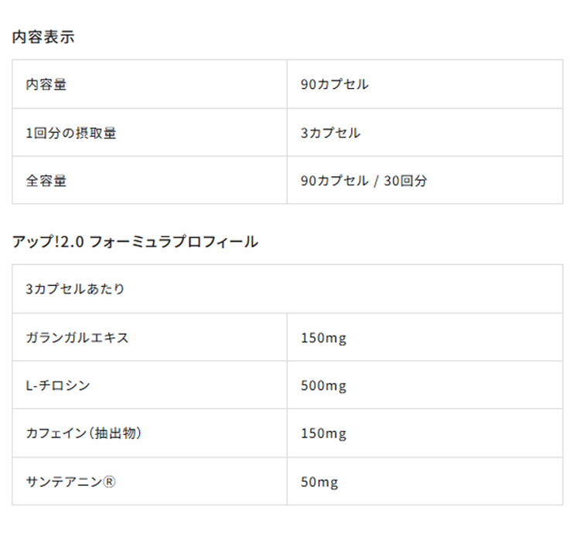
Task: Click the 3カプセル serving value
Action: pyautogui.click(x=330, y=133)
